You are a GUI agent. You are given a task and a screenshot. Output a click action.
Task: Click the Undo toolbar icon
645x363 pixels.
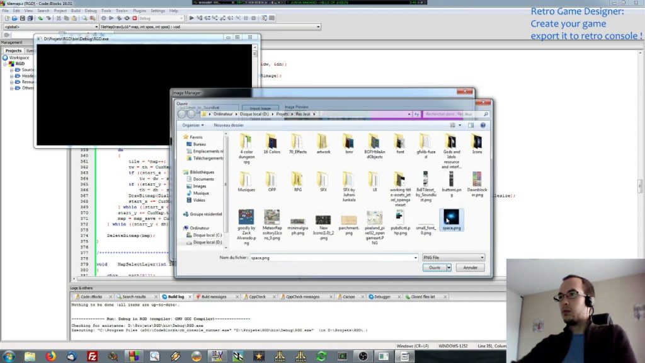click(x=40, y=18)
